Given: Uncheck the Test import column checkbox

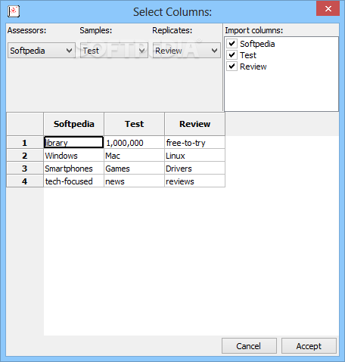Looking at the screenshot, I should coord(232,55).
